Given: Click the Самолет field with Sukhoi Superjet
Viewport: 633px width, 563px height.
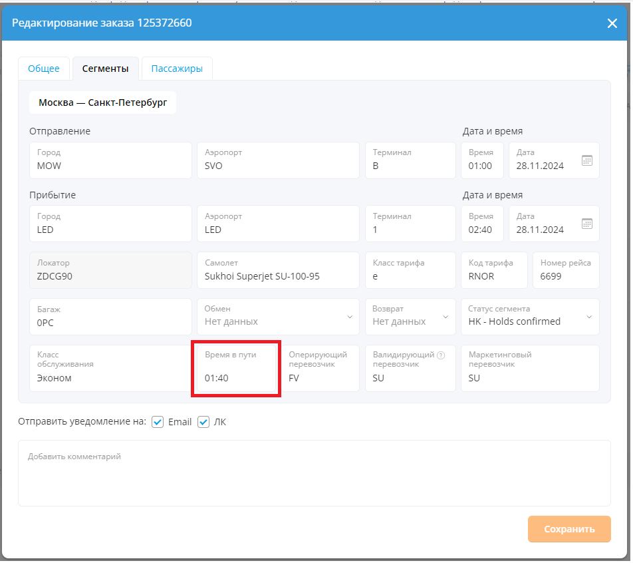Looking at the screenshot, I should (x=278, y=270).
